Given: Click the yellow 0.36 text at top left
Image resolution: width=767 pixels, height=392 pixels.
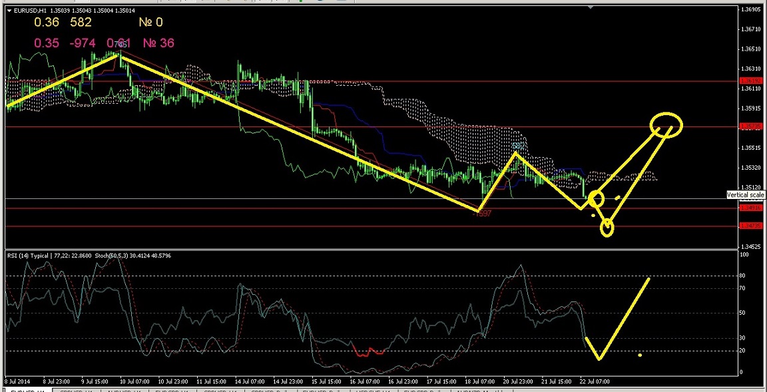Looking at the screenshot, I should point(47,23).
